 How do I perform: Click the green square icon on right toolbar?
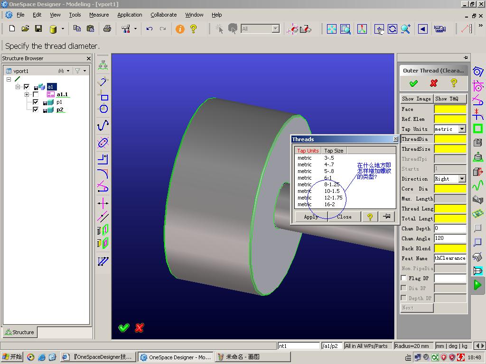(x=477, y=128)
